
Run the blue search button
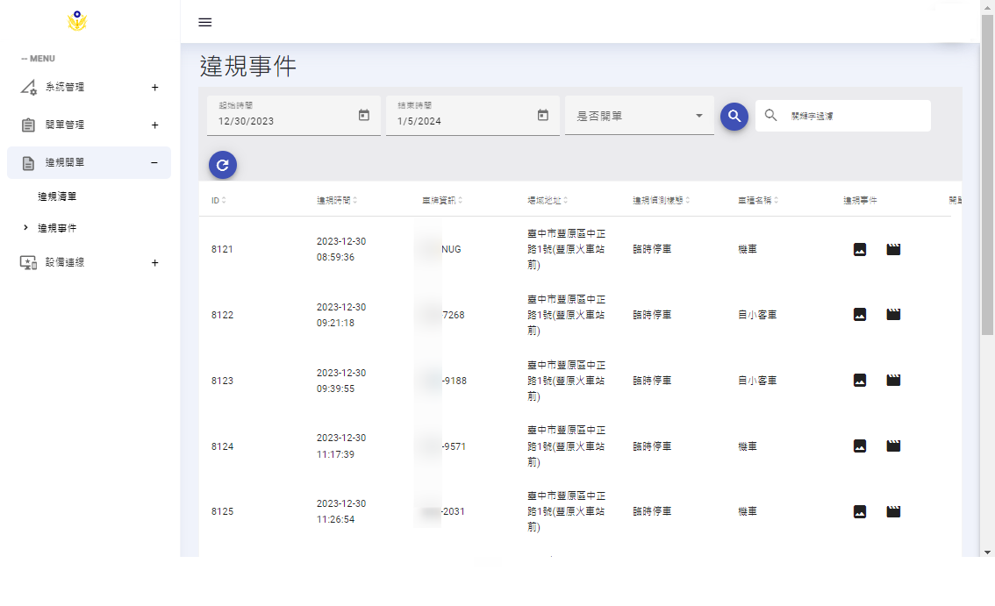pos(734,116)
